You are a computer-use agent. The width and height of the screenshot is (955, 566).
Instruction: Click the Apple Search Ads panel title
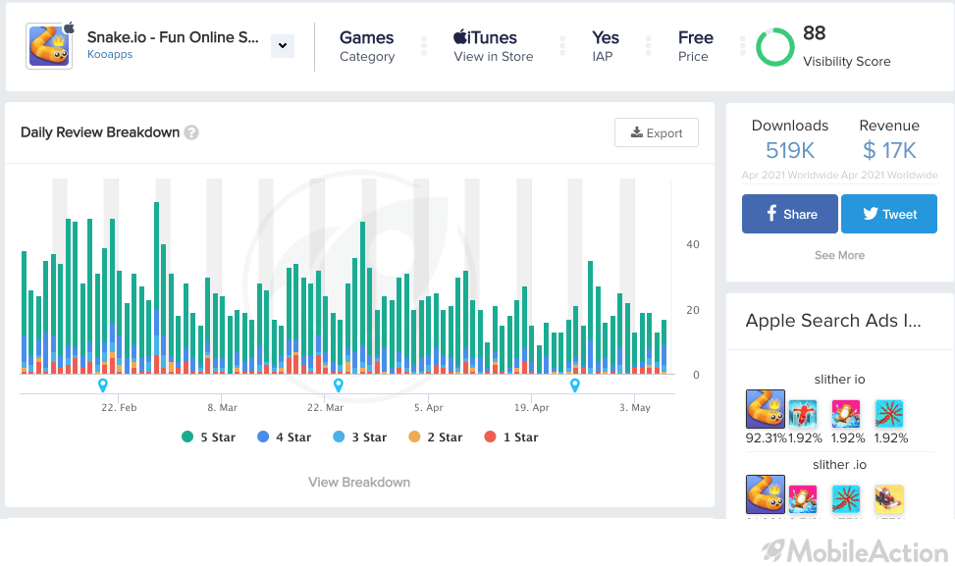click(x=833, y=321)
